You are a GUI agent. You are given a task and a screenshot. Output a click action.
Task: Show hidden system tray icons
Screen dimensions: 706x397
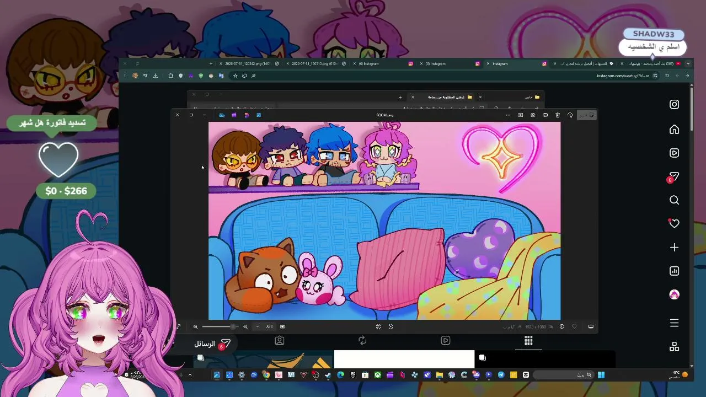tap(190, 375)
